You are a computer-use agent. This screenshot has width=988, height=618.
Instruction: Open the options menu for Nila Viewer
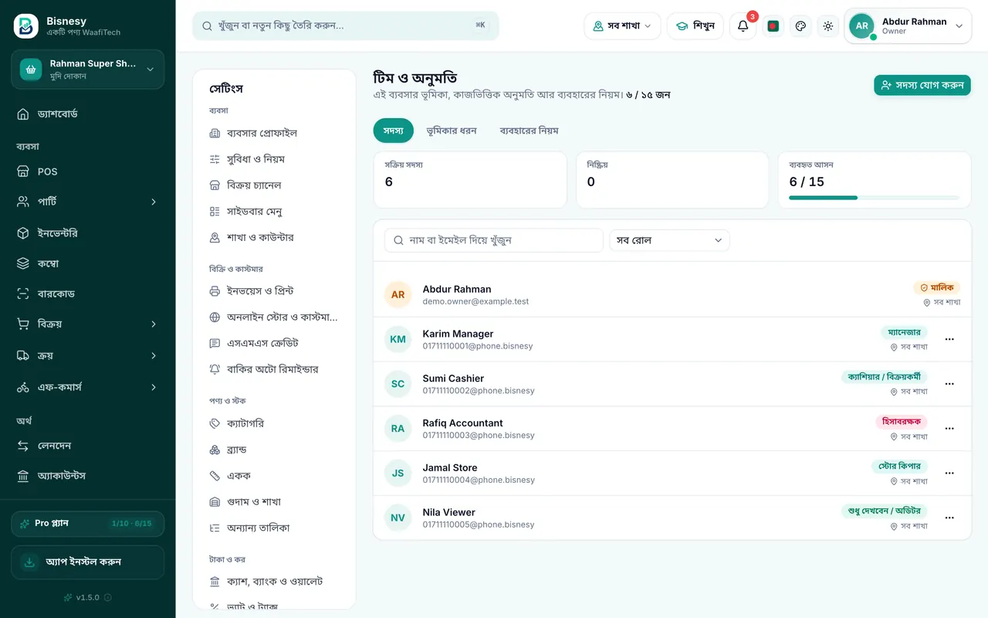(949, 518)
